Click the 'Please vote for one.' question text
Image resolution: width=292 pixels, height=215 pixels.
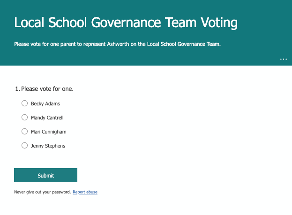click(x=47, y=89)
